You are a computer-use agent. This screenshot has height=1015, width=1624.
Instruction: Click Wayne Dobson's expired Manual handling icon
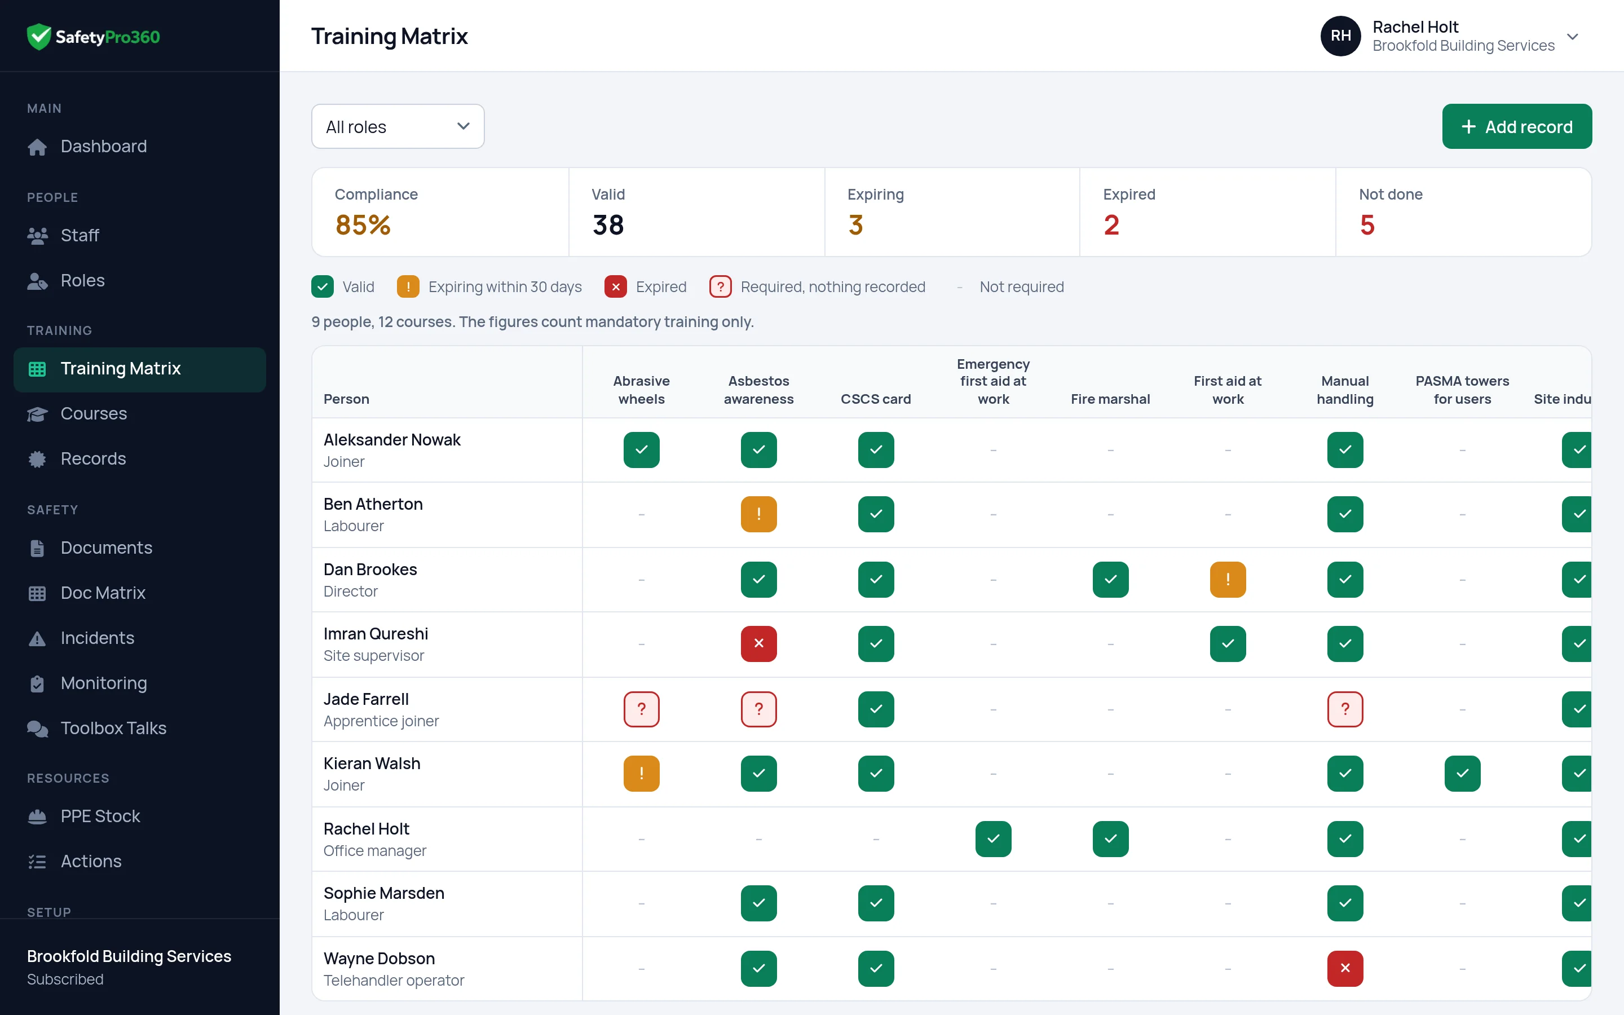click(x=1345, y=968)
